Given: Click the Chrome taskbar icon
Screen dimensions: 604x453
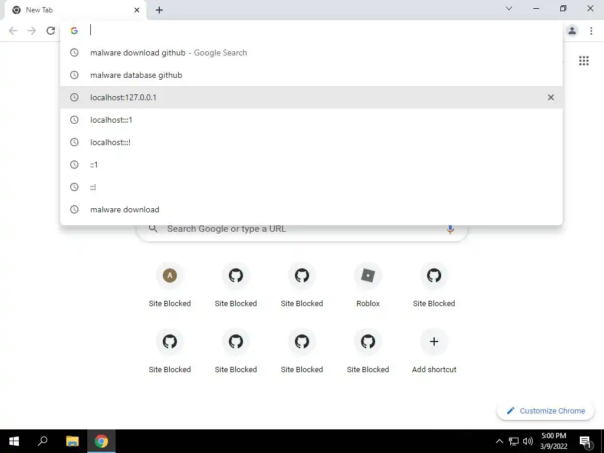Looking at the screenshot, I should click(101, 441).
